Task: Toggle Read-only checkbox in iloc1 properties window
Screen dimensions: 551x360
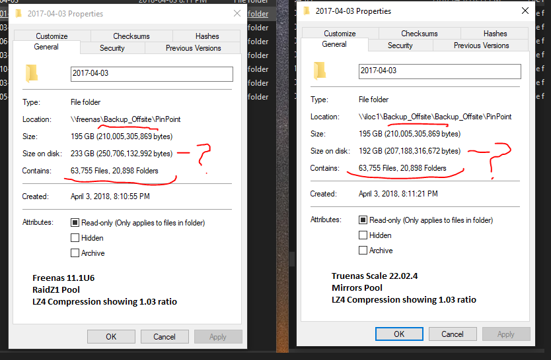Action: click(x=363, y=220)
